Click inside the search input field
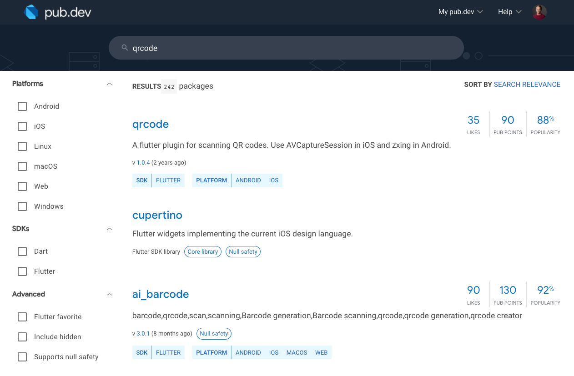Screen dimensions: 574x376 click(273, 47)
